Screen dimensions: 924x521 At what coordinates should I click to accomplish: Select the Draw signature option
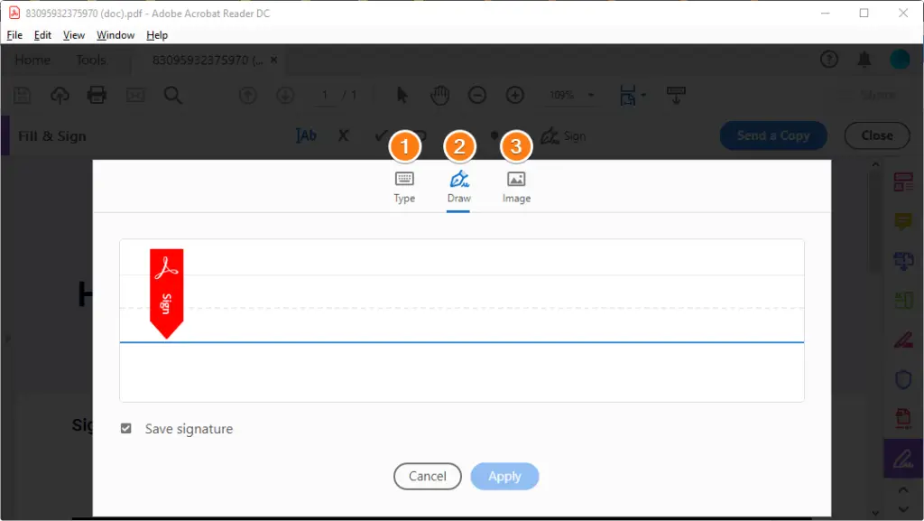point(458,187)
